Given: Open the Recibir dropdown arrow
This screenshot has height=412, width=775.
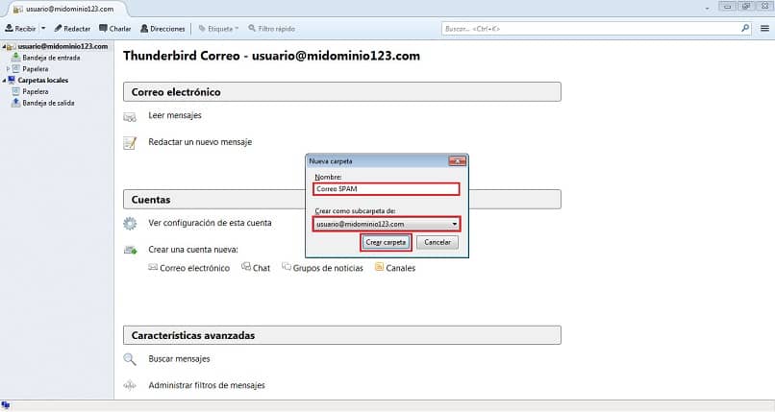Looking at the screenshot, I should pos(43,29).
